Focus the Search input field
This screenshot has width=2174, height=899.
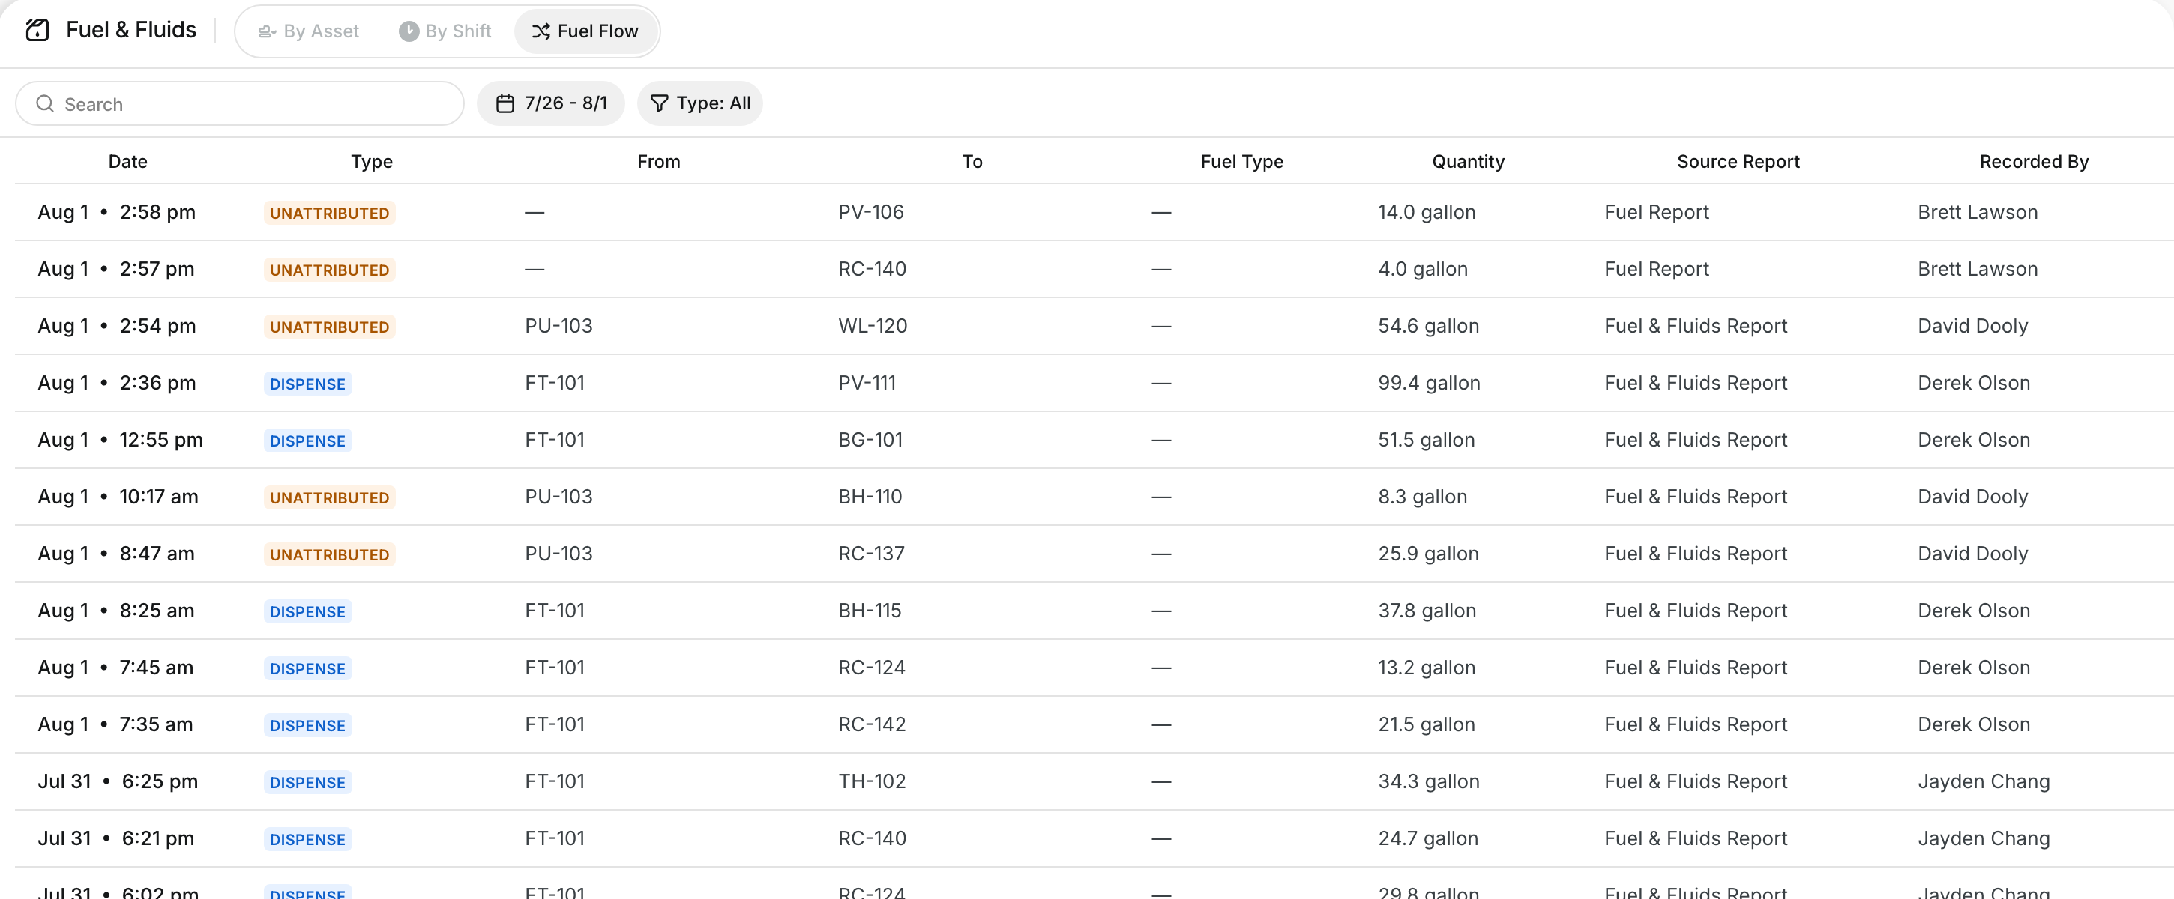point(240,103)
